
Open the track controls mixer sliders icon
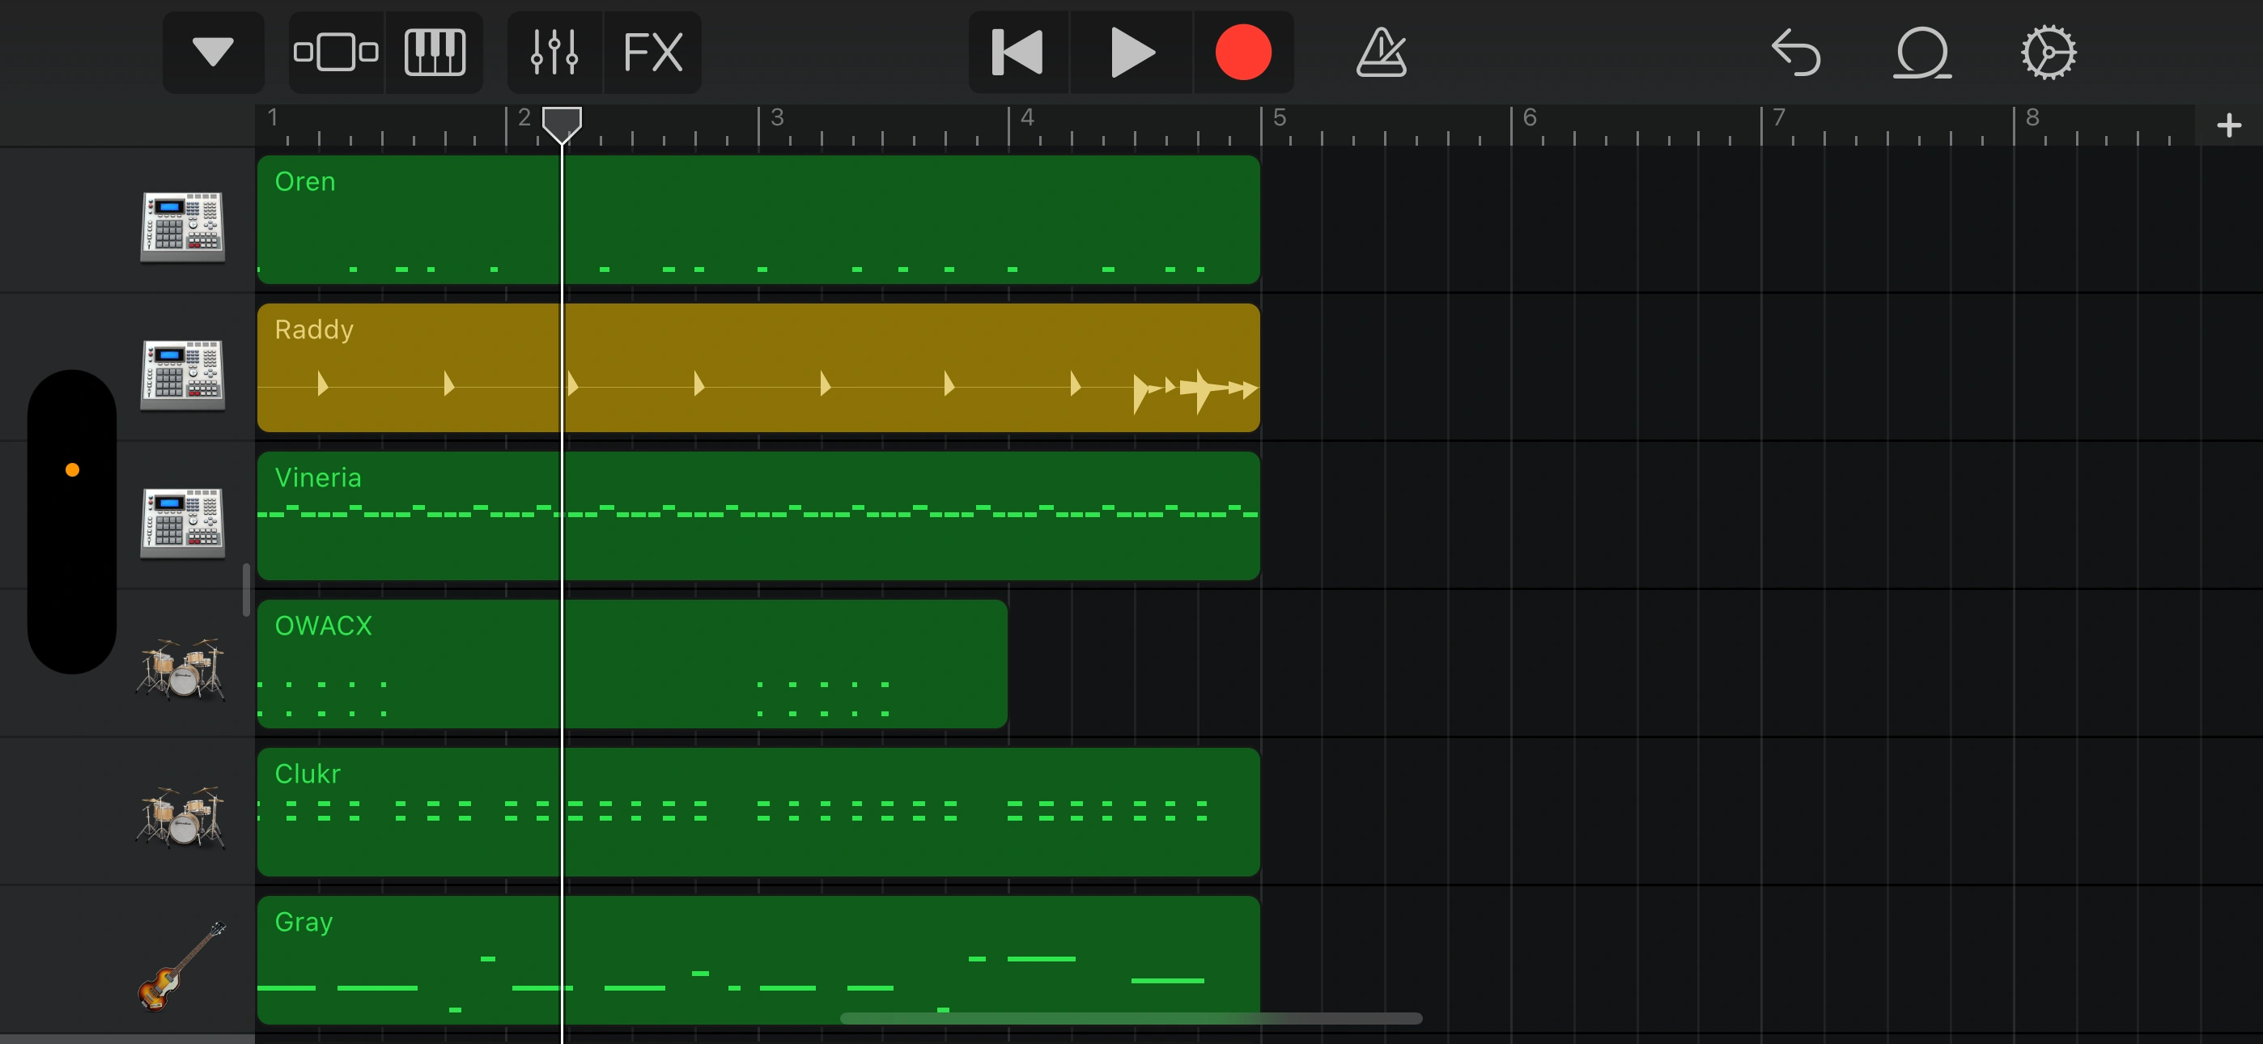click(554, 52)
